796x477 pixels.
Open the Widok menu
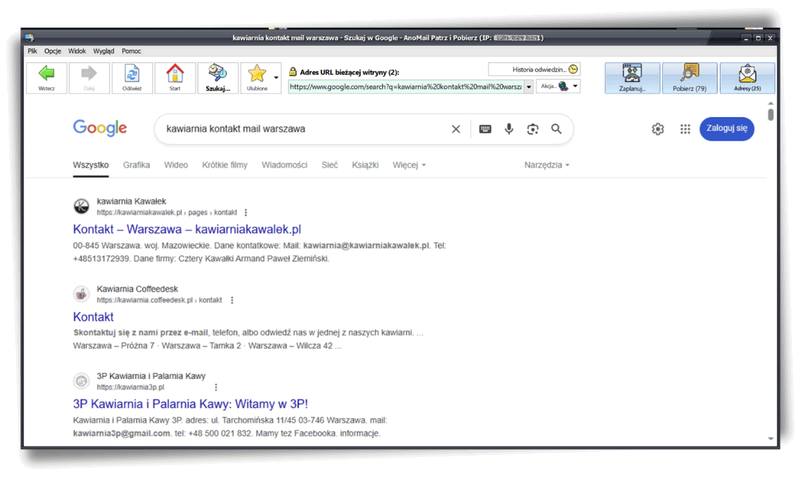click(77, 51)
